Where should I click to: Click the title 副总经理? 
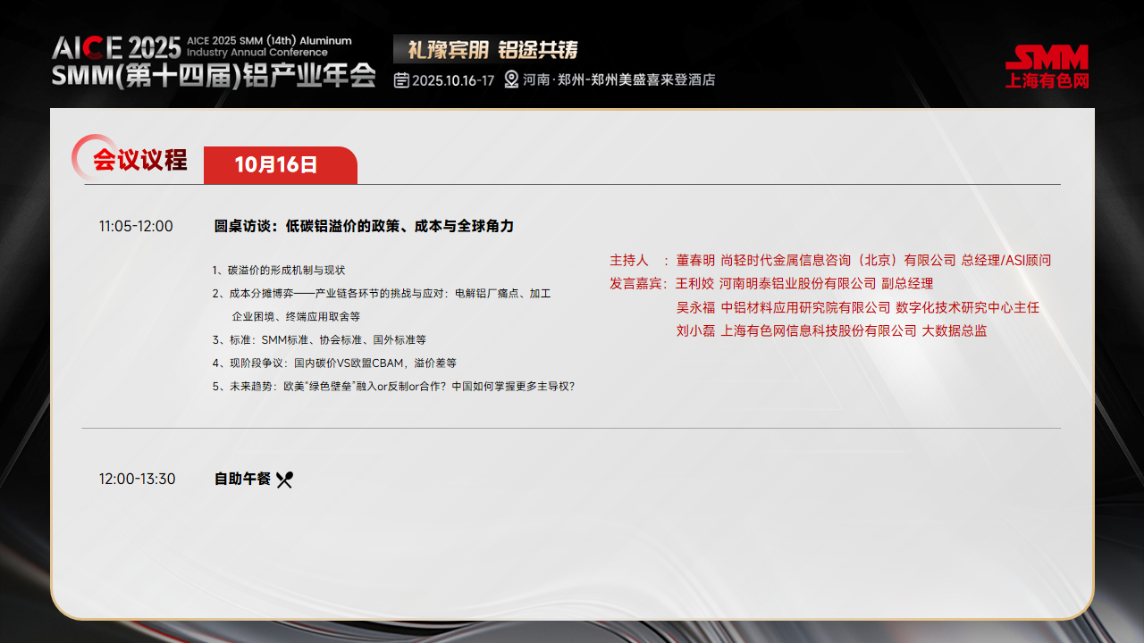click(x=907, y=284)
